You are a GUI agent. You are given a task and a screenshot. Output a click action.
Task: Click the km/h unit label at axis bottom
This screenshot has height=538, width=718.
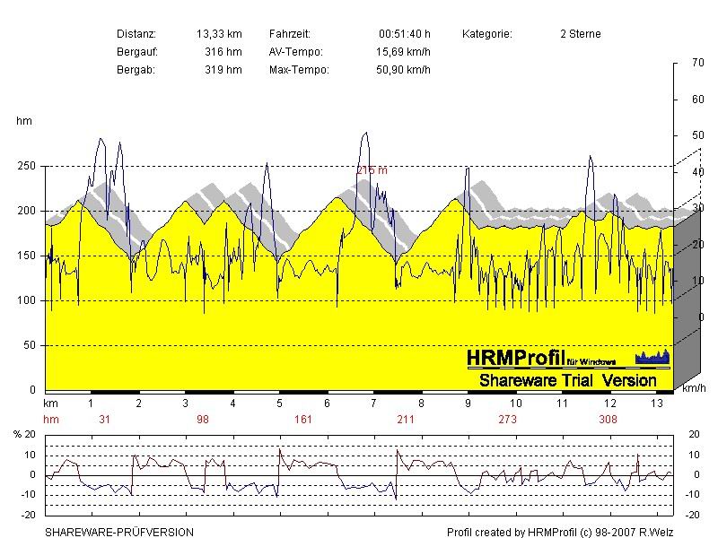pyautogui.click(x=694, y=390)
